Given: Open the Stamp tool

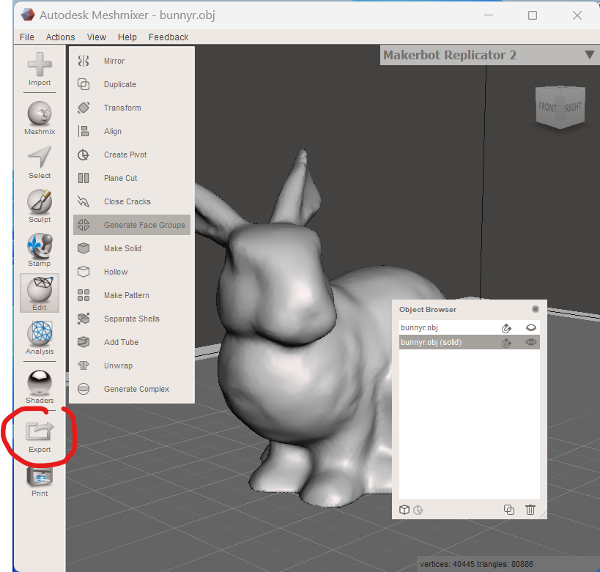Looking at the screenshot, I should (40, 248).
